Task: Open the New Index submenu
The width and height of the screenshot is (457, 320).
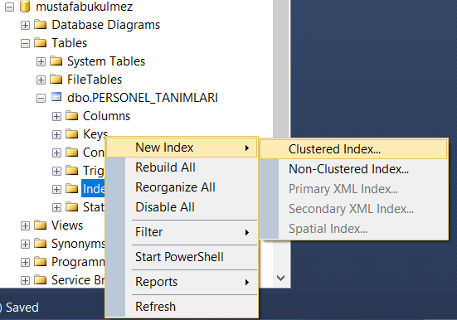Action: pyautogui.click(x=182, y=148)
